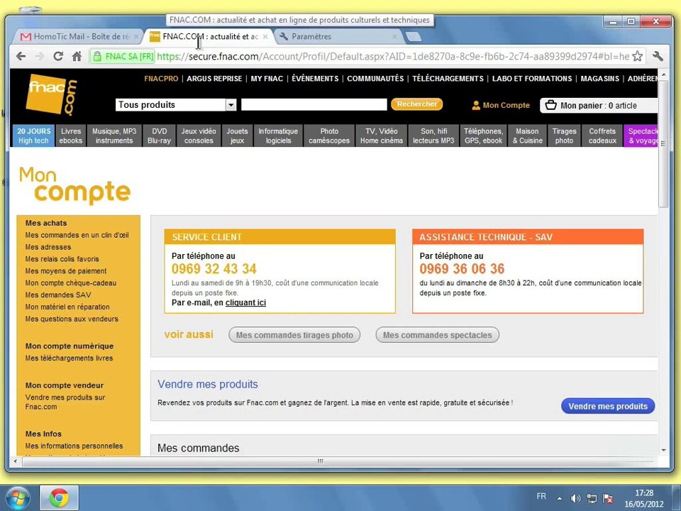
Task: Open a new browser tab
Action: 414,37
